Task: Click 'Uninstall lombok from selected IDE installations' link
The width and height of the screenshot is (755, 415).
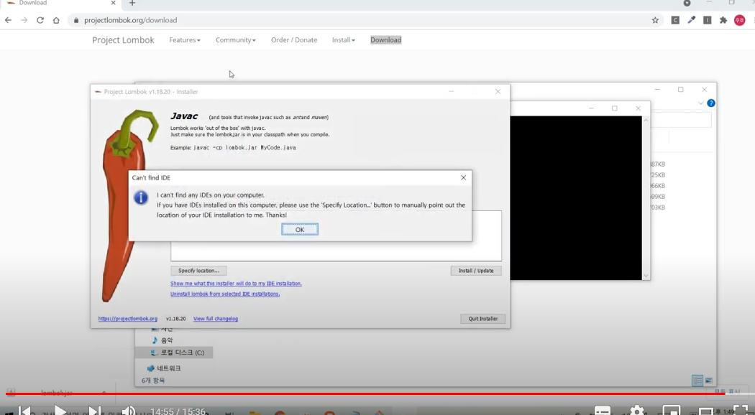Action: (225, 294)
